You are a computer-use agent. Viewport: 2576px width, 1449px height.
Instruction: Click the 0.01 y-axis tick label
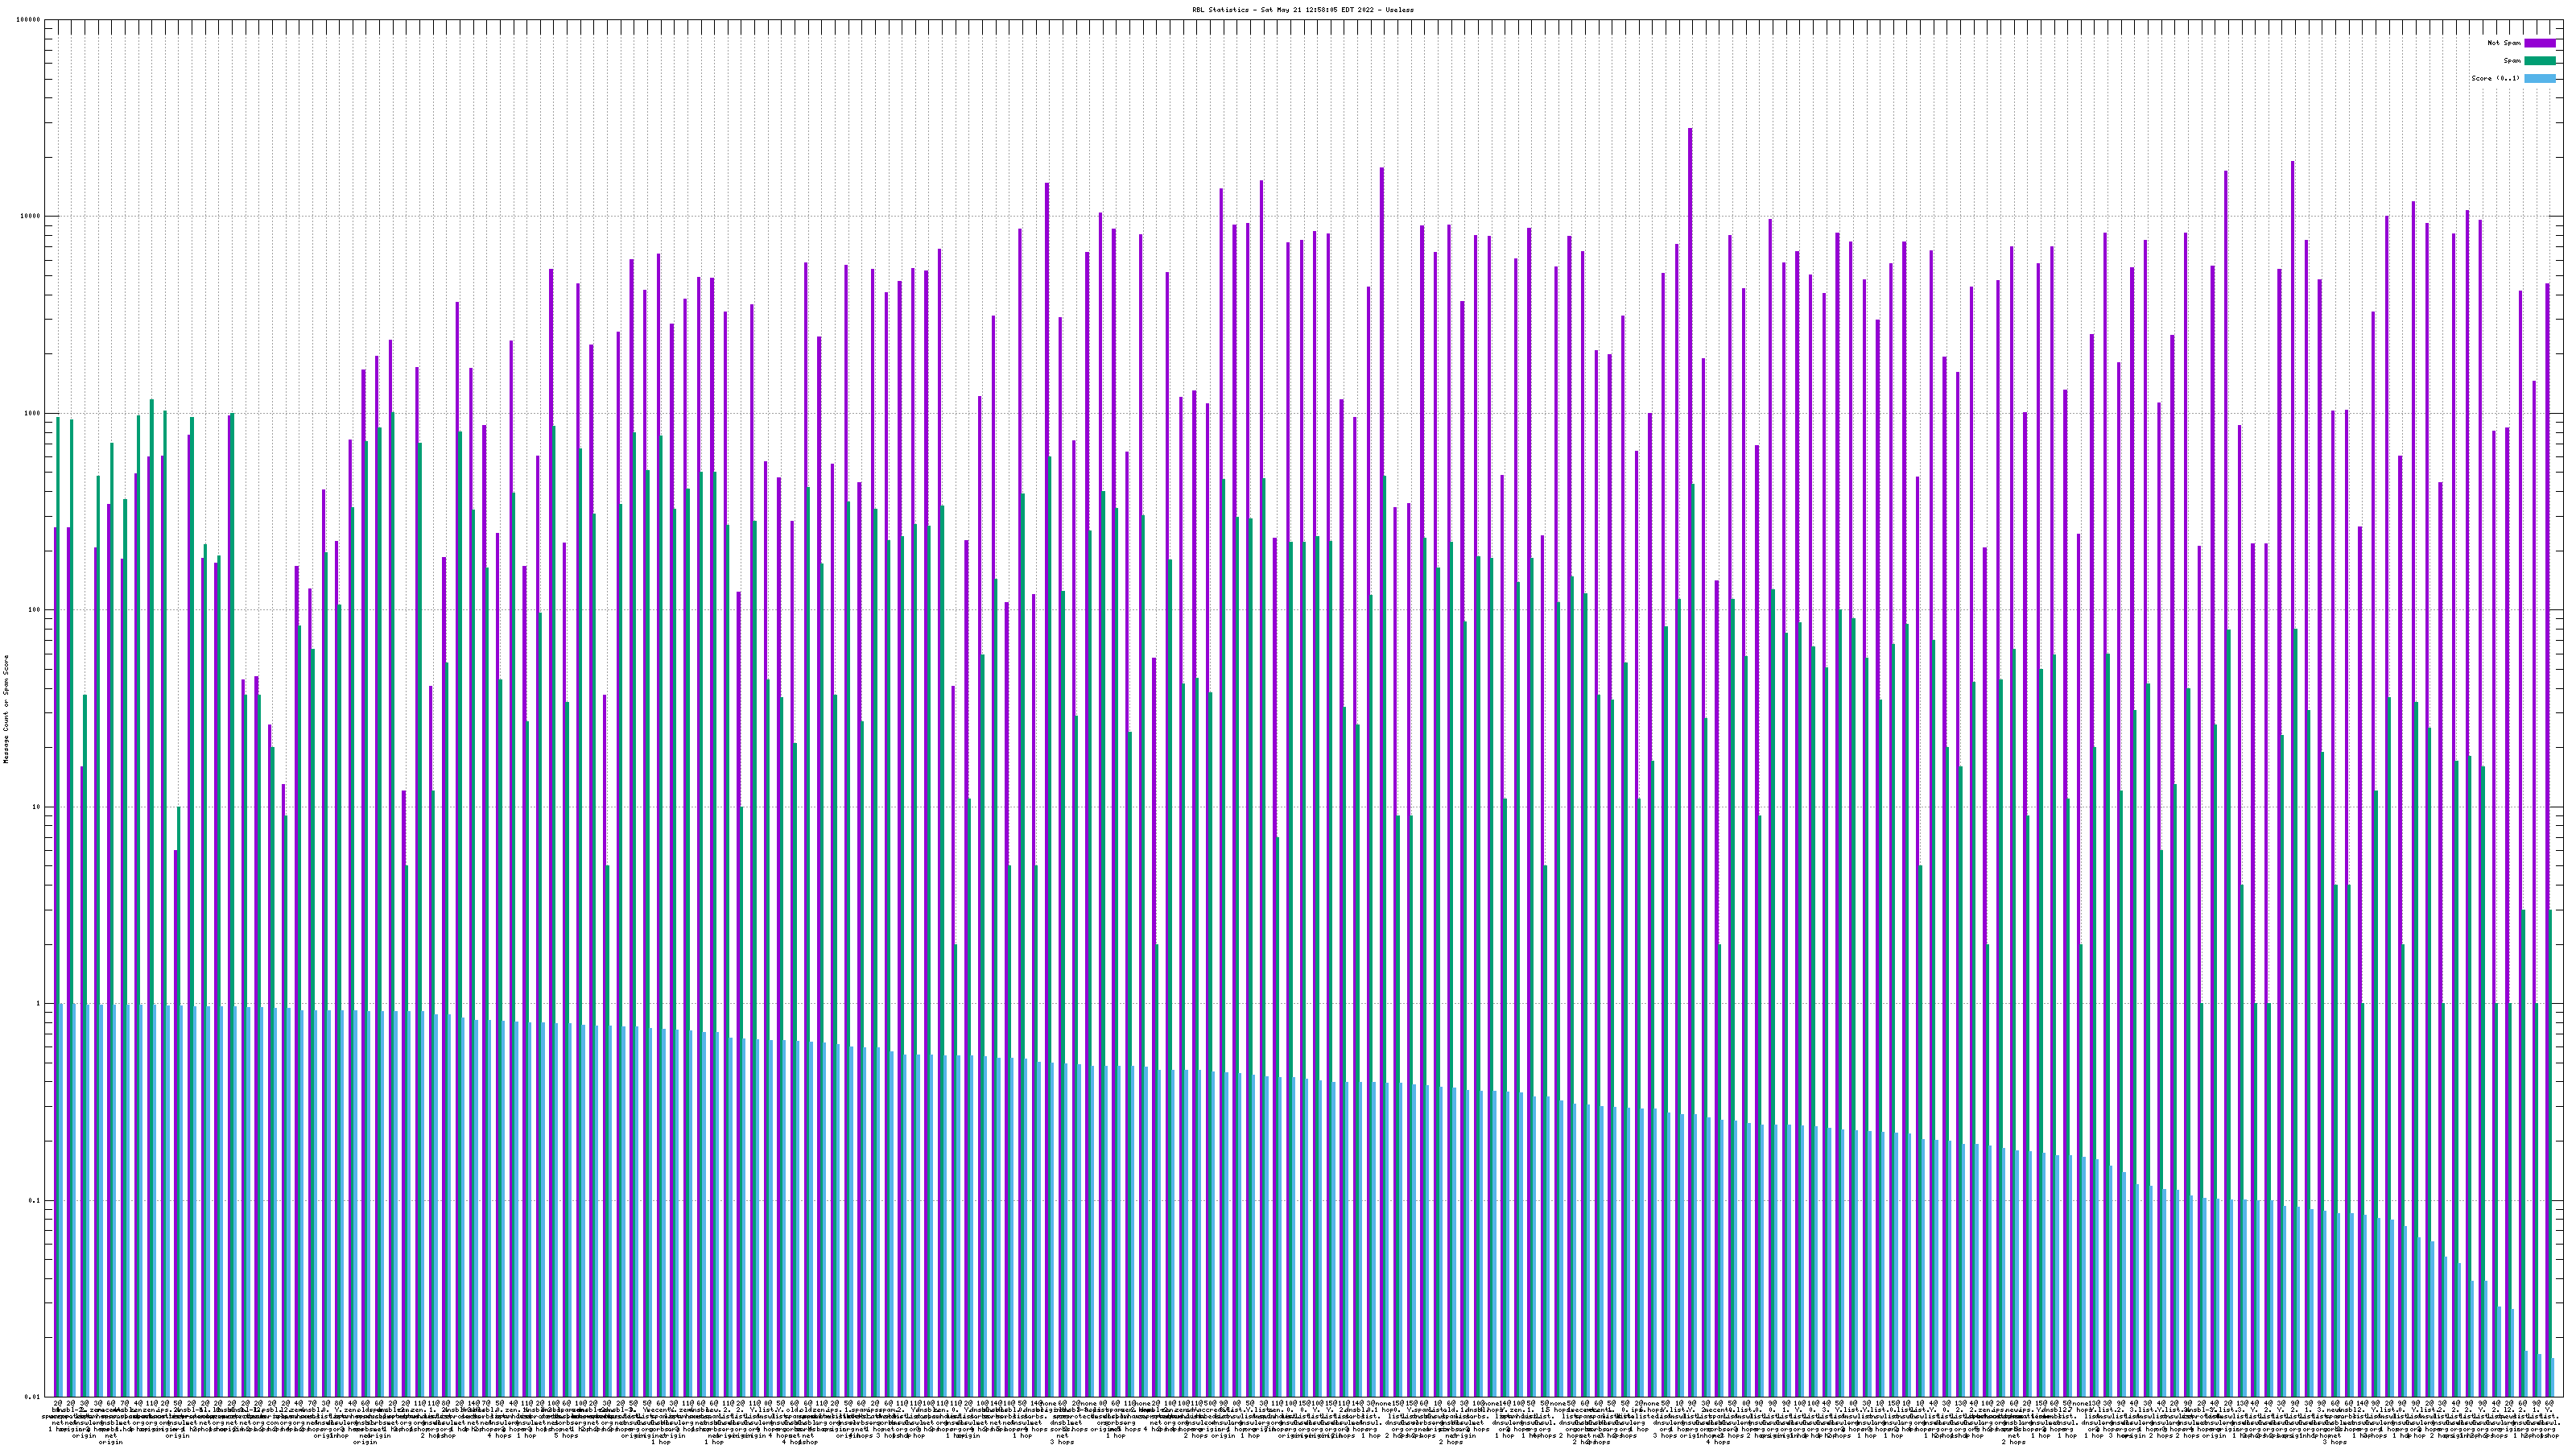pos(33,1397)
